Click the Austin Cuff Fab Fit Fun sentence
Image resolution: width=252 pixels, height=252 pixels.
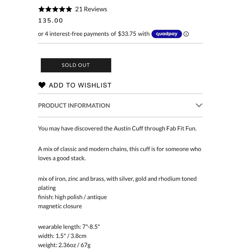117,128
